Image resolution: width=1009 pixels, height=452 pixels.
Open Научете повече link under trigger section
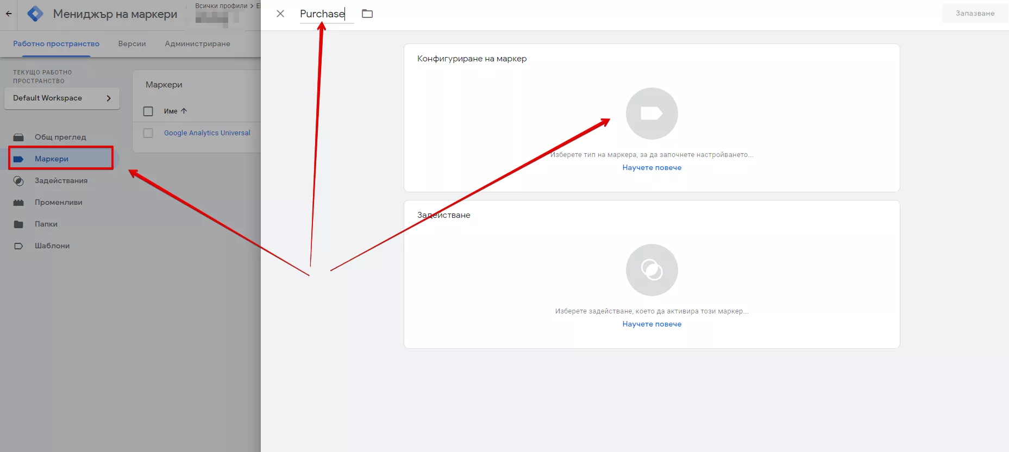point(652,324)
